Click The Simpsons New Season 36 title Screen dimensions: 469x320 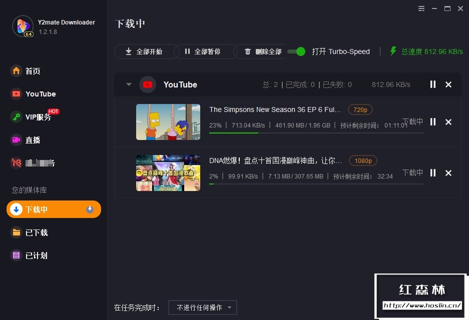pyautogui.click(x=275, y=109)
